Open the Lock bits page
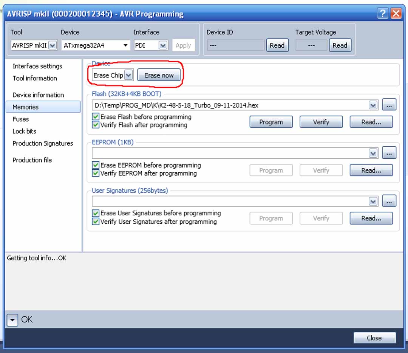Image resolution: width=408 pixels, height=353 pixels. tap(25, 131)
